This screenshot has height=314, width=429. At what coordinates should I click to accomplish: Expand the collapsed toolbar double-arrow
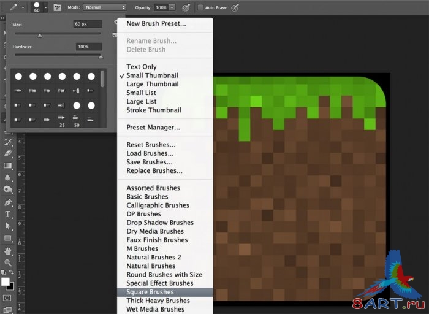tap(2, 18)
